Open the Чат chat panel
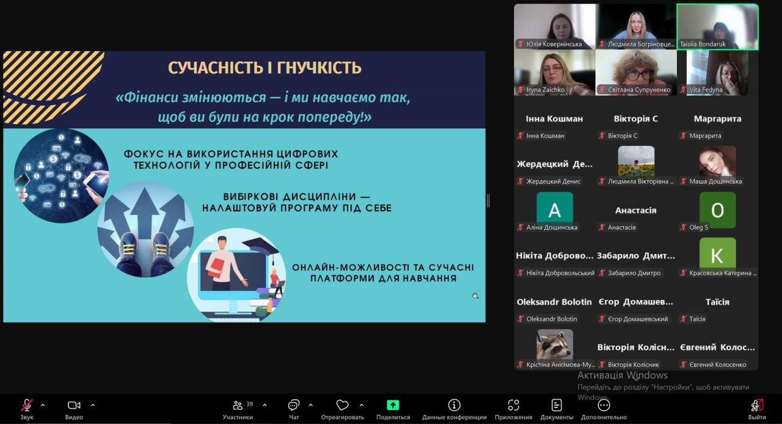 pos(294,406)
